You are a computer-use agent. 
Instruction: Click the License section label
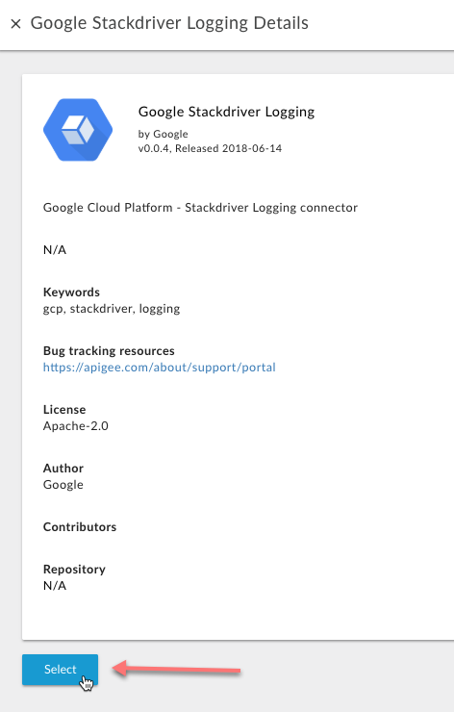click(x=64, y=410)
